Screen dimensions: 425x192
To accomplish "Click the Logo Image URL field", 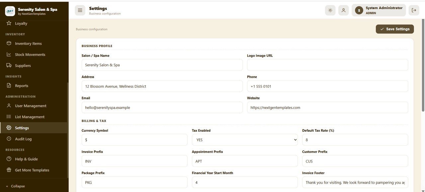I will coord(327,65).
